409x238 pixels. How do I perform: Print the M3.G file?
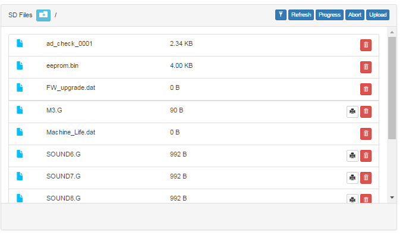[353, 111]
